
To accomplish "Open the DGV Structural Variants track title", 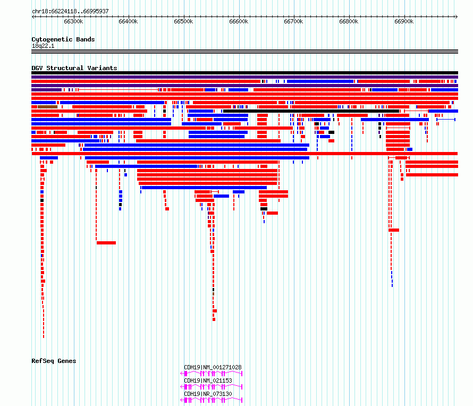I will (x=74, y=68).
